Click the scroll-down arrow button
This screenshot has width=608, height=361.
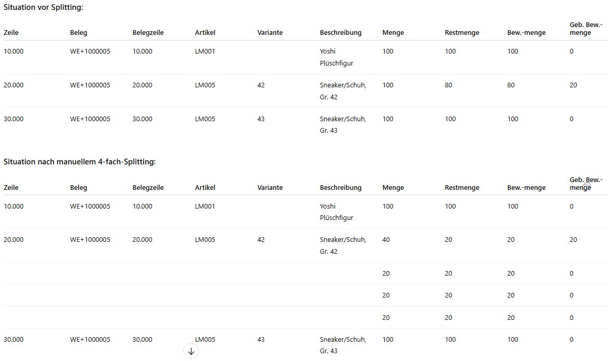click(191, 351)
